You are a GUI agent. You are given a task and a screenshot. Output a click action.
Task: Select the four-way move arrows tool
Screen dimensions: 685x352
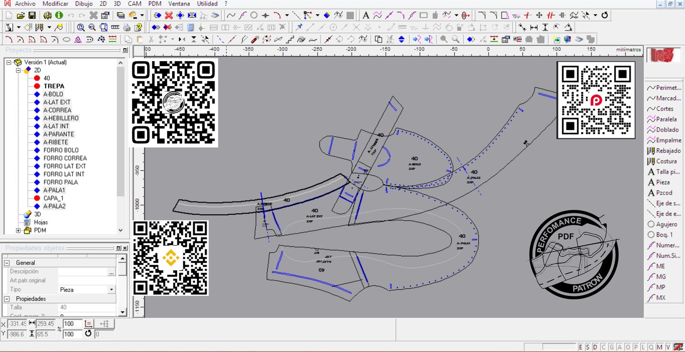tap(539, 16)
